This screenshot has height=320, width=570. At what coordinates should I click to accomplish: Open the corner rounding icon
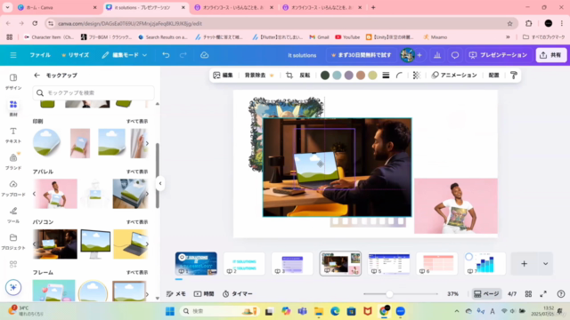pyautogui.click(x=399, y=75)
